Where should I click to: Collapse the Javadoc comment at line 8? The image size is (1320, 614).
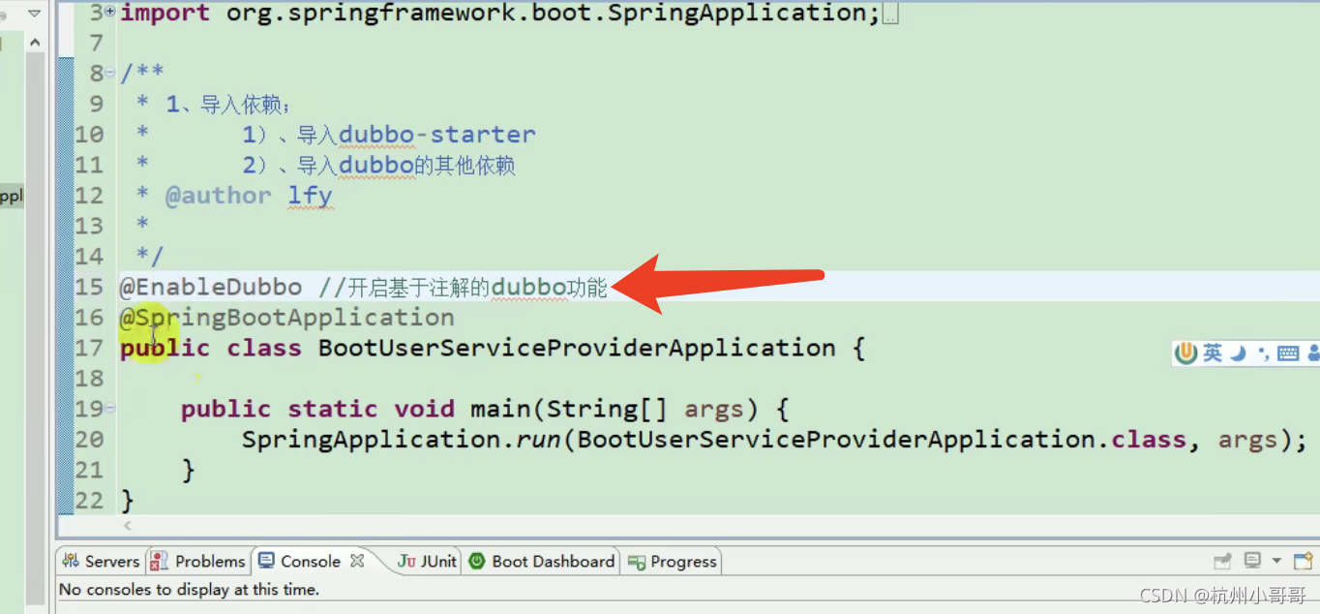point(109,73)
